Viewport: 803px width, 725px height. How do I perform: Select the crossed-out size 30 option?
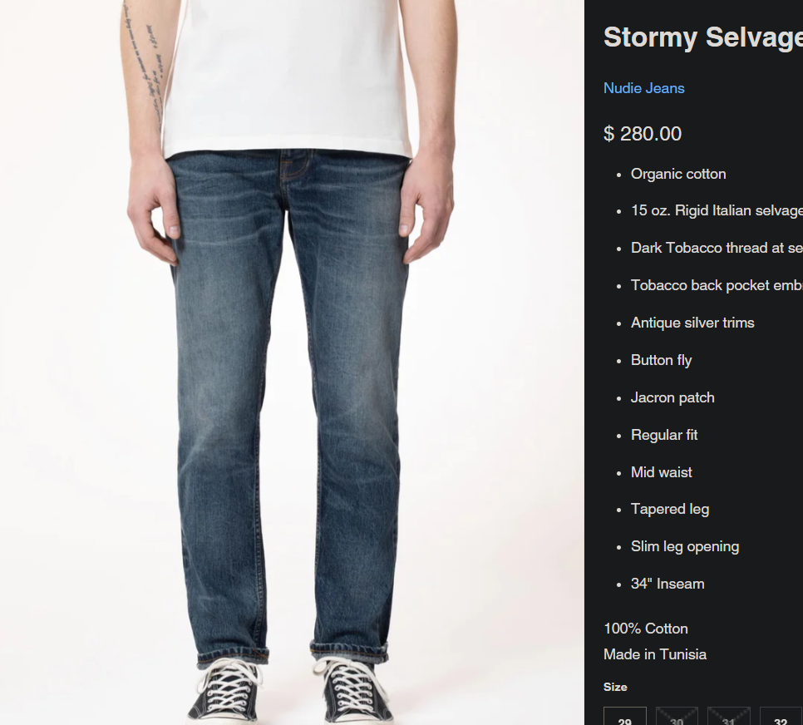[677, 716]
